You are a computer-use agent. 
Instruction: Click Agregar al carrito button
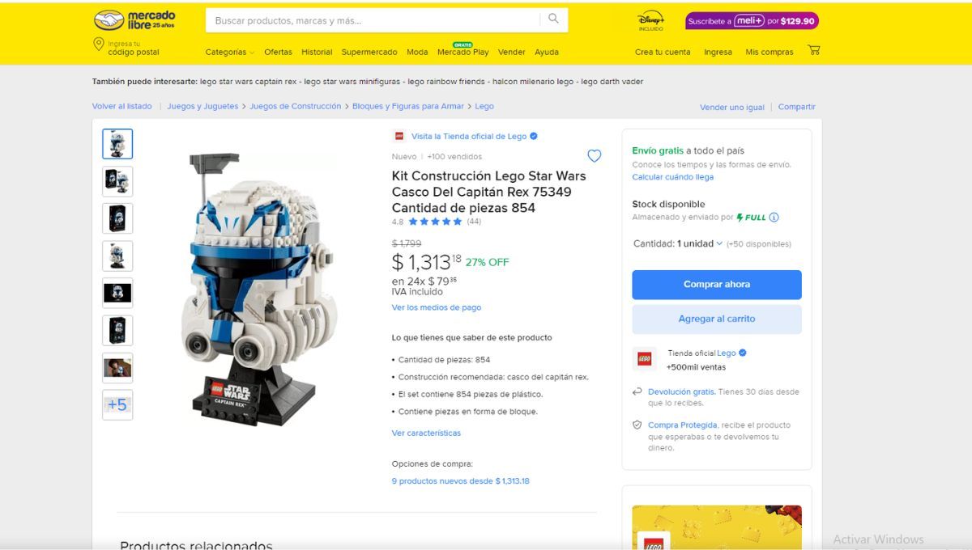pos(717,319)
